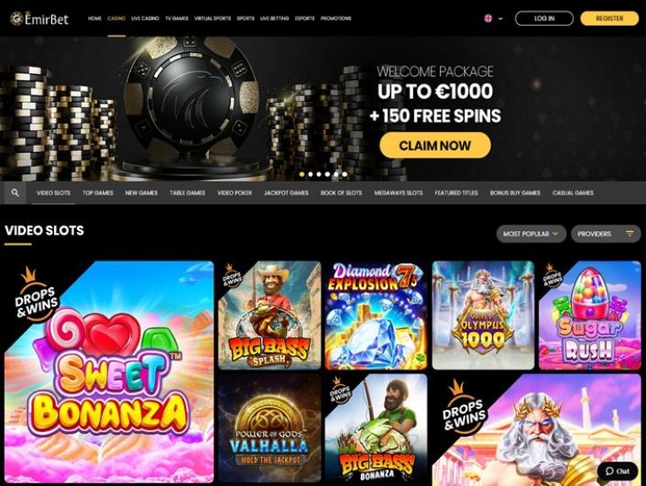Select the first banner carousel dot
The image size is (646, 486).
(x=302, y=174)
